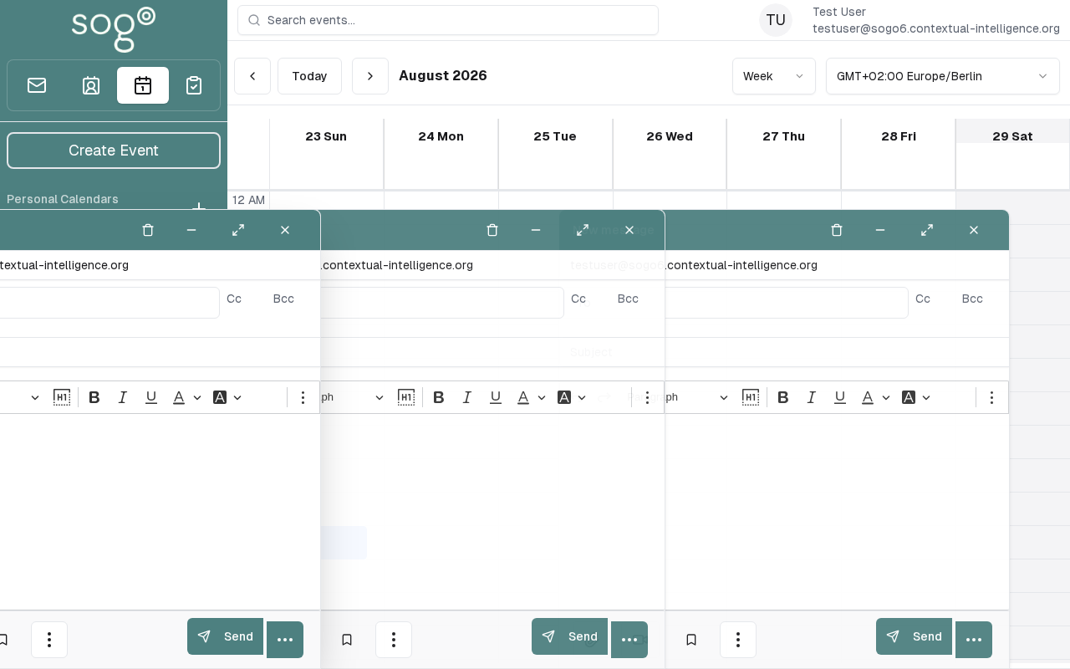
Task: Open the Tasks checklist module icon
Action: click(194, 85)
